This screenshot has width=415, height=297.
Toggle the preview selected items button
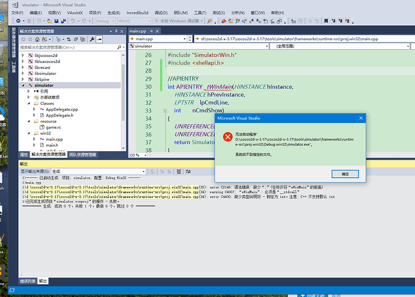coord(99,39)
